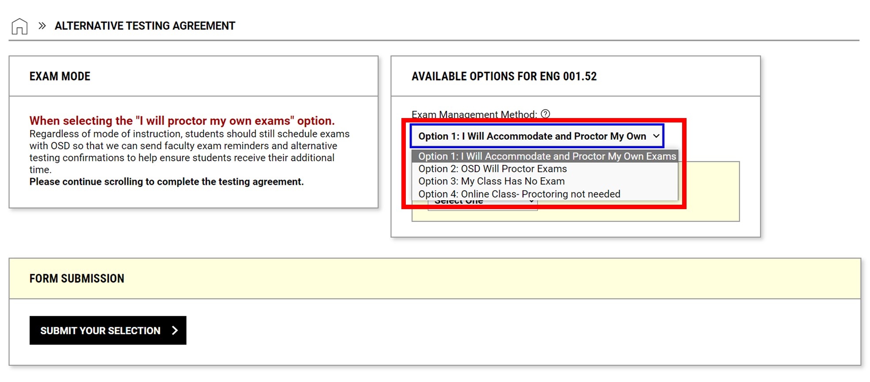Select Option 2: OSD Will Proctor Exams
Image resolution: width=870 pixels, height=382 pixels.
(492, 168)
